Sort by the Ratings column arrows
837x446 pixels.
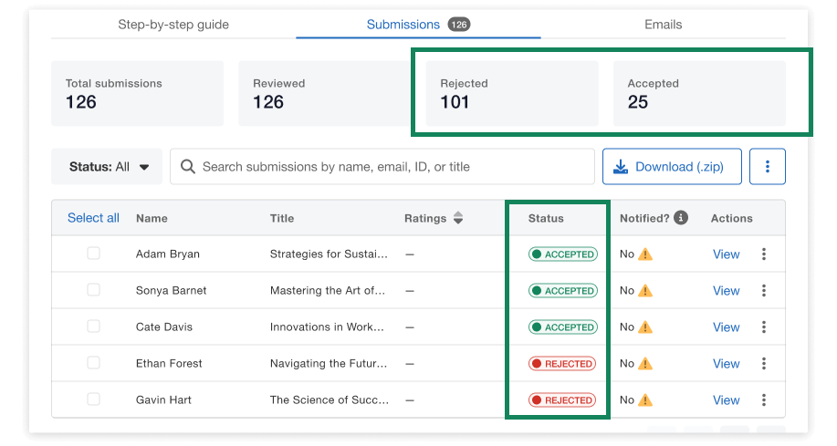tap(458, 218)
